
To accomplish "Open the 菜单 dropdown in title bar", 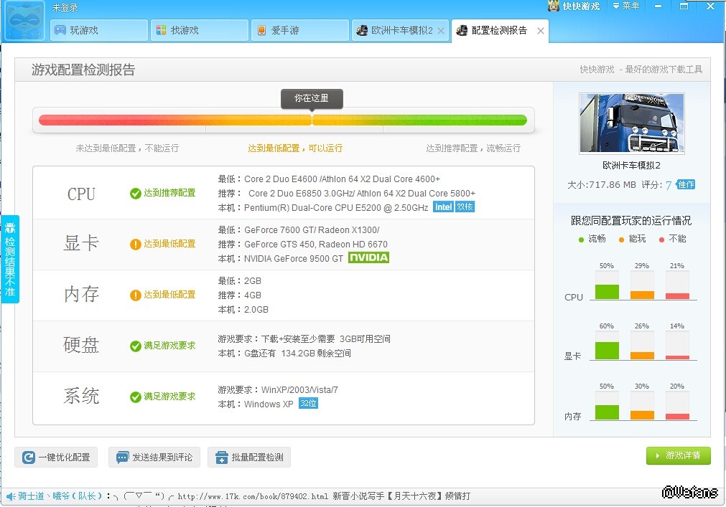I will tap(625, 6).
